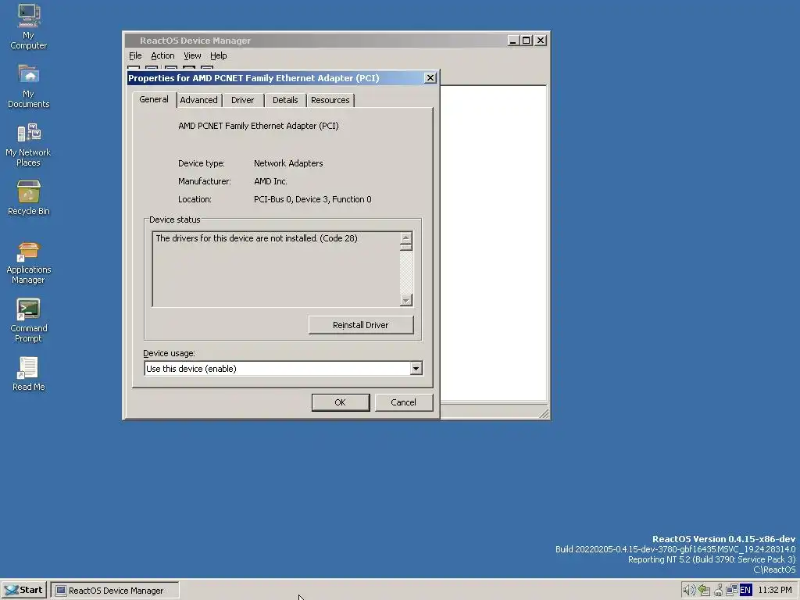
Task: Click the EN language indicator
Action: [745, 591]
